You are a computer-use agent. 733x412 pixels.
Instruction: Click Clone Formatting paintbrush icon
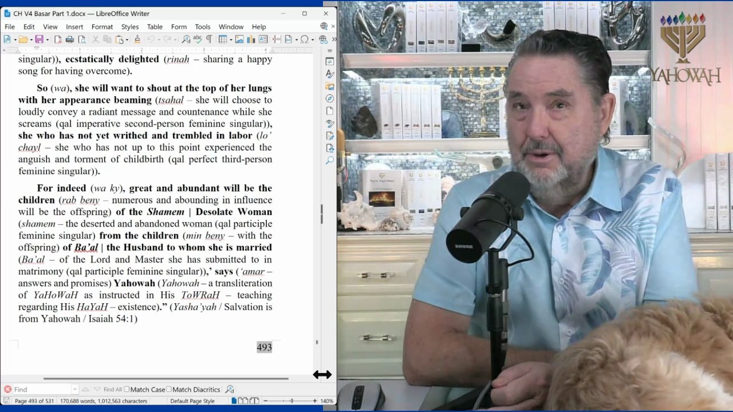click(x=137, y=39)
